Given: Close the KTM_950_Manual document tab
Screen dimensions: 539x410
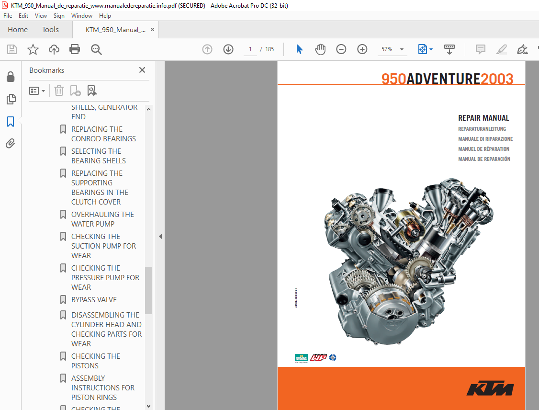Looking at the screenshot, I should (x=152, y=30).
